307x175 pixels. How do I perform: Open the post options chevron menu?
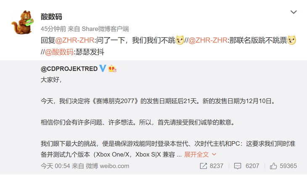pos(293,12)
